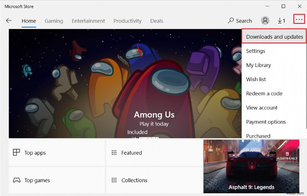
Task: Go to the Deals tab
Action: pos(157,21)
